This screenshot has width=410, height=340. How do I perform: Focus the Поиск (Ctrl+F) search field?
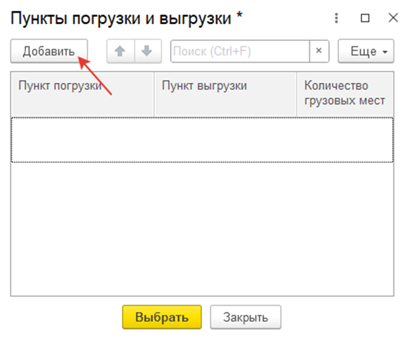[x=240, y=51]
